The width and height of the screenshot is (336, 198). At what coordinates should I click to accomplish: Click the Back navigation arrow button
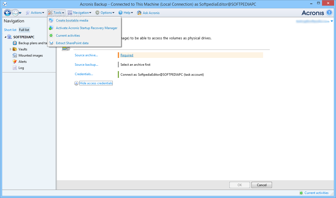[8, 13]
